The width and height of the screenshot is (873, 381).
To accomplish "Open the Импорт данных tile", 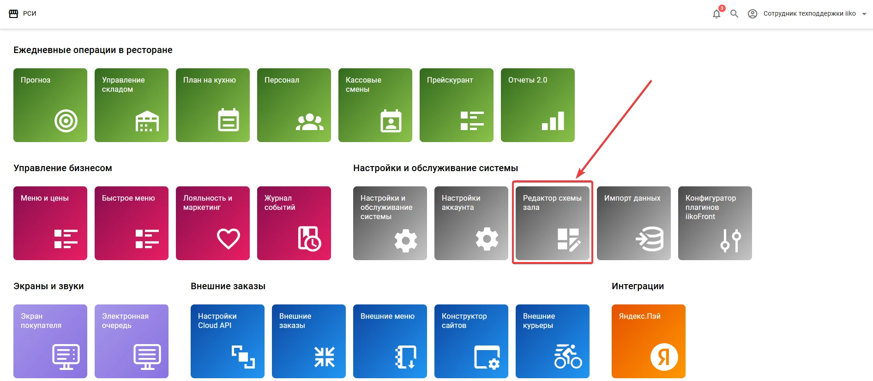I will click(634, 223).
